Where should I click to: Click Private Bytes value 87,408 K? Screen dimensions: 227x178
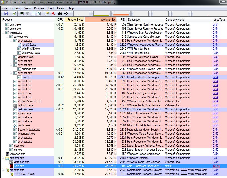[x=78, y=73]
